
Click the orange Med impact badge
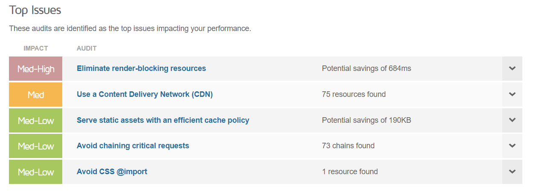pos(36,95)
